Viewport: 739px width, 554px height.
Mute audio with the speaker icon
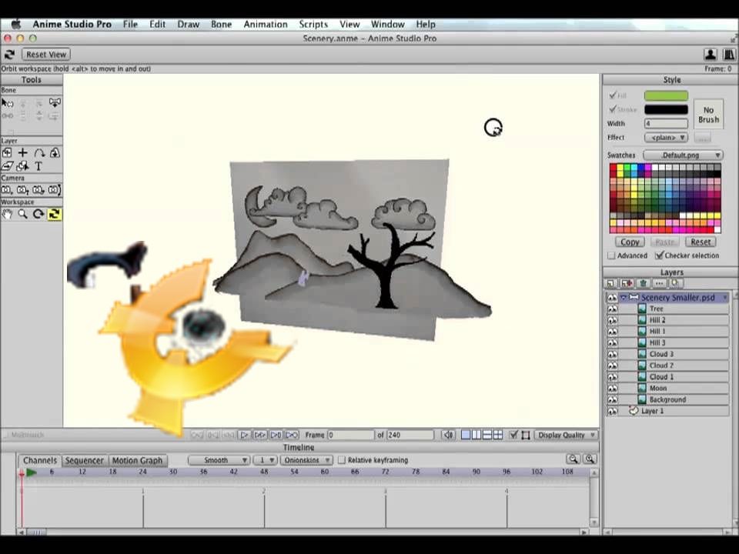click(x=449, y=436)
